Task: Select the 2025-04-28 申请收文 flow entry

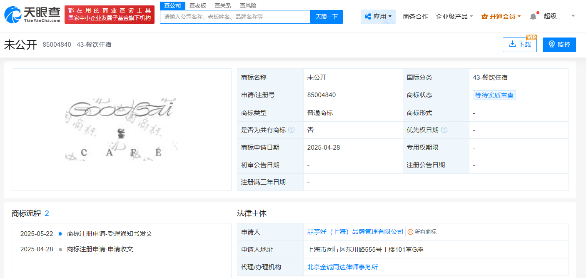Action: click(x=77, y=249)
